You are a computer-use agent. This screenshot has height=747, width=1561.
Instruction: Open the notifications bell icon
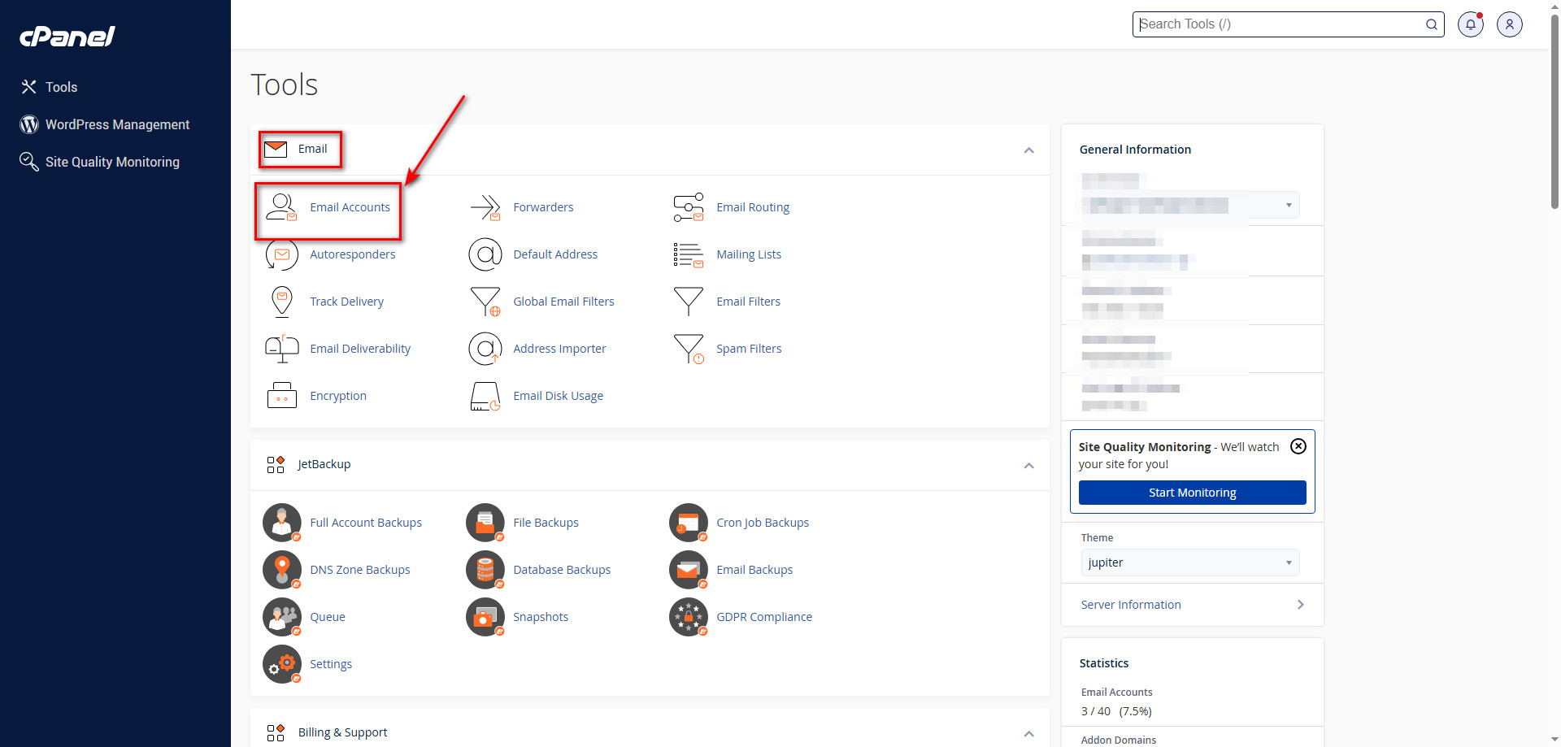(x=1470, y=24)
